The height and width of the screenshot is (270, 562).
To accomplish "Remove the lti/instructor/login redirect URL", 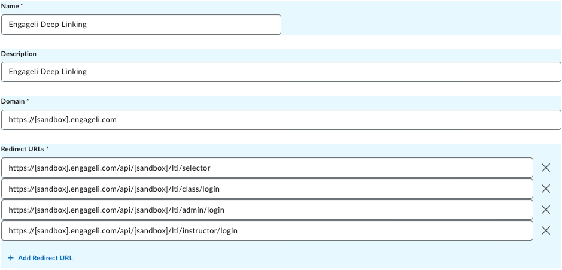I will (x=545, y=230).
